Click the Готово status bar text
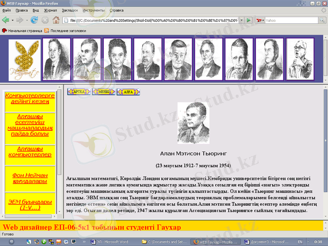This screenshot has width=328, height=246. pos(8,234)
